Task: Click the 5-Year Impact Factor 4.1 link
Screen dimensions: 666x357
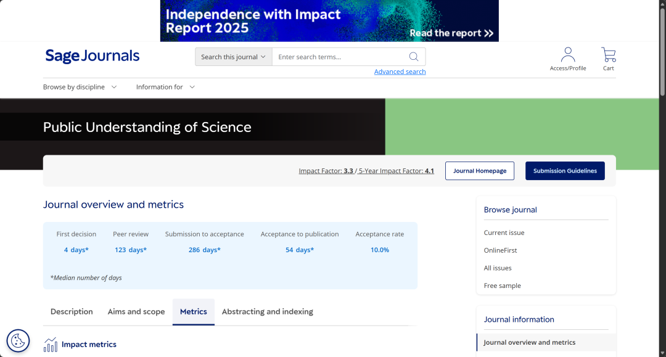Action: 397,171
